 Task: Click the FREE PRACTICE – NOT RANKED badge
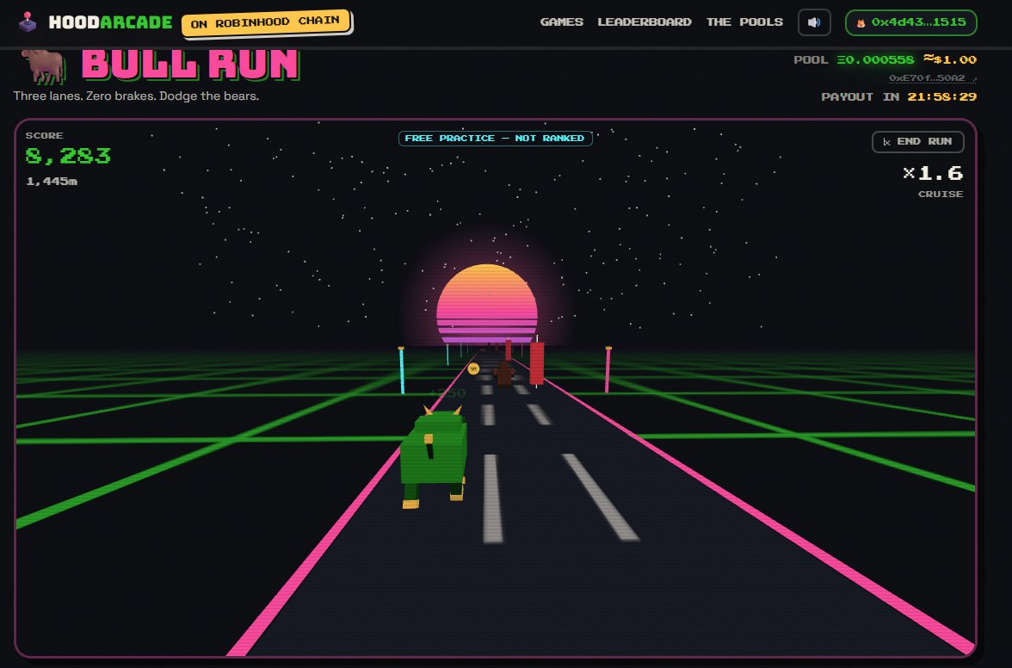pyautogui.click(x=495, y=138)
